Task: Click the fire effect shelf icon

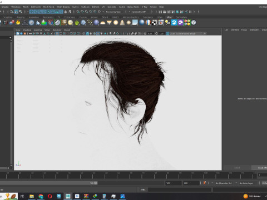Action: 18,23
